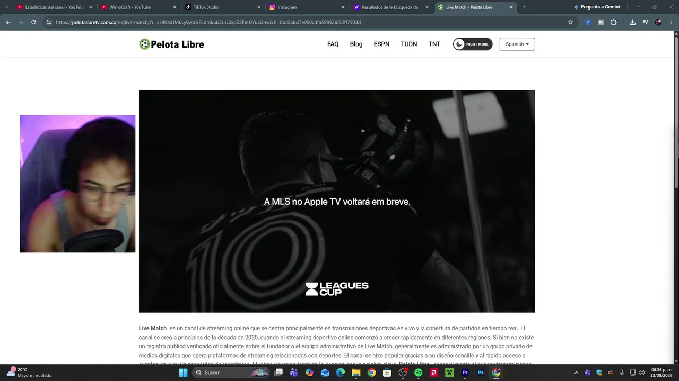Go back to the previous page
Screen dimensions: 679x381
tap(8, 22)
